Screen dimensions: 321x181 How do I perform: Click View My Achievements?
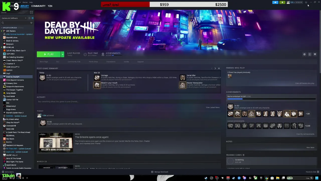click(305, 134)
